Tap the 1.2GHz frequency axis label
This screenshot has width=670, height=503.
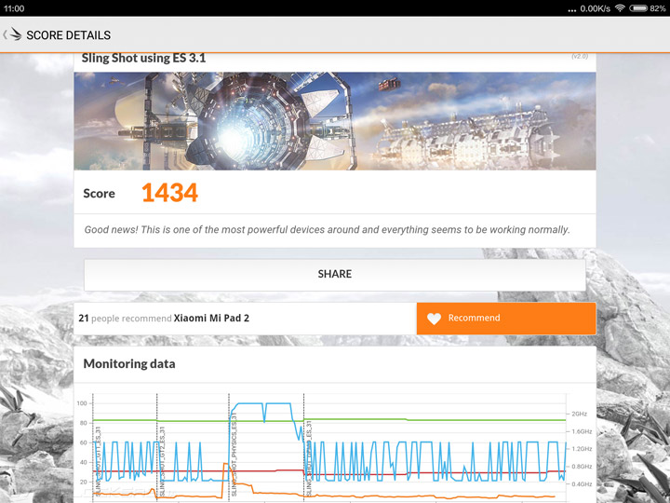tap(582, 449)
